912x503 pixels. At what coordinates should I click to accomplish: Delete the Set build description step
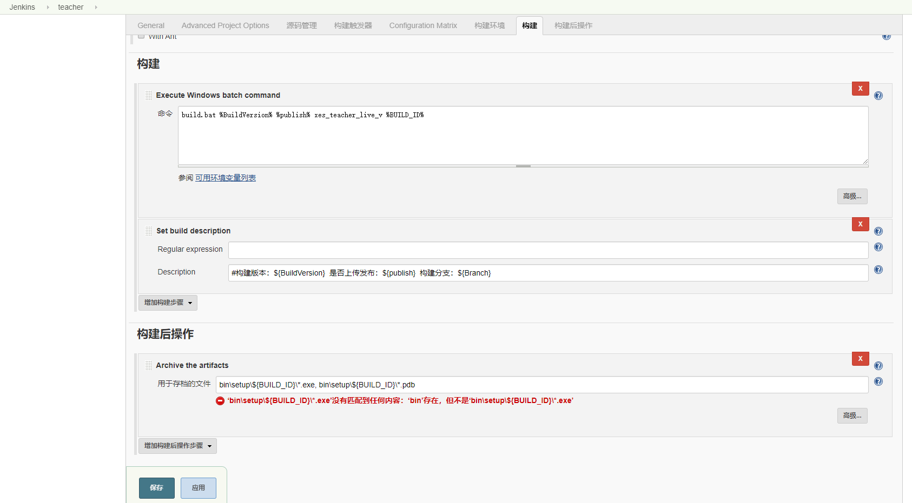pyautogui.click(x=860, y=224)
